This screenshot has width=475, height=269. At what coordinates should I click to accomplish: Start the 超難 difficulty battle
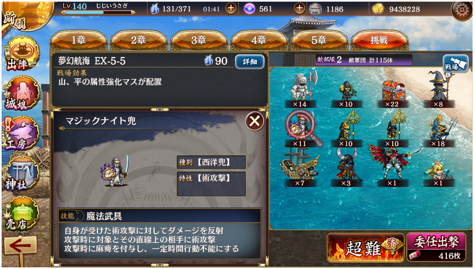coord(365,248)
